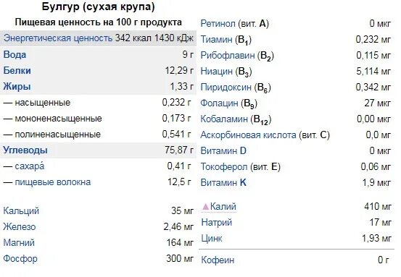Click the Аскорбиновая кислота link
401x277 pixels.
(248, 135)
